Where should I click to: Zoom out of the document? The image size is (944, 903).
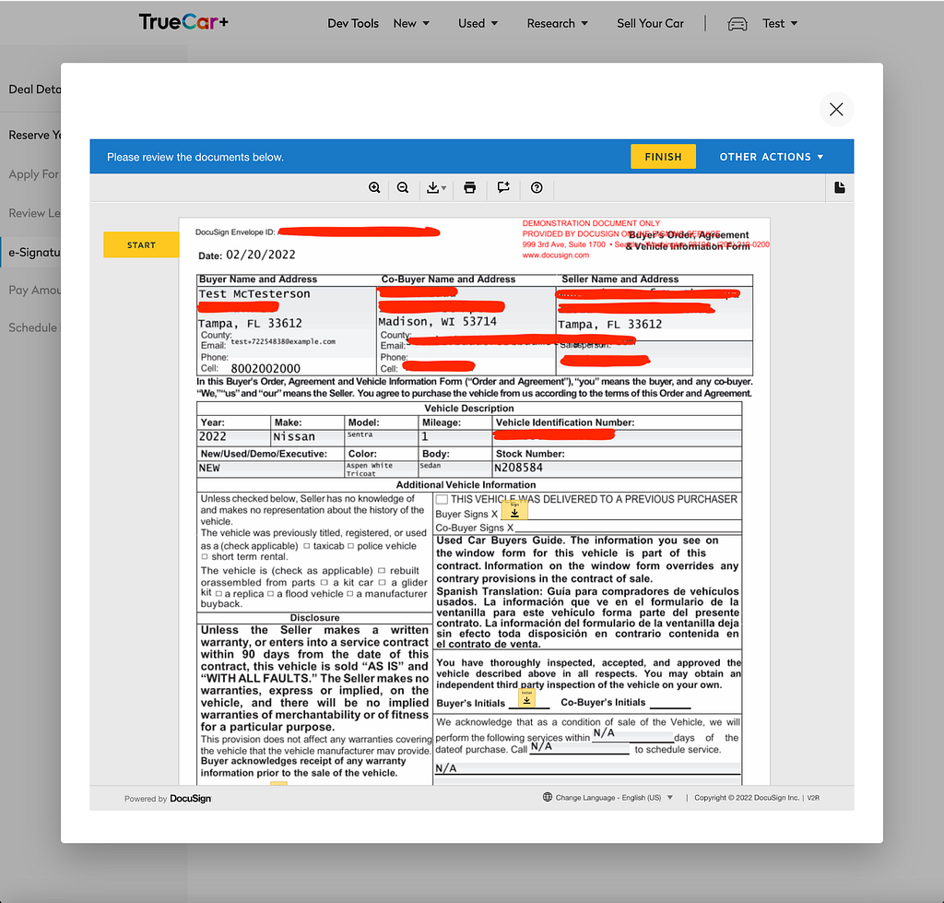pos(403,188)
